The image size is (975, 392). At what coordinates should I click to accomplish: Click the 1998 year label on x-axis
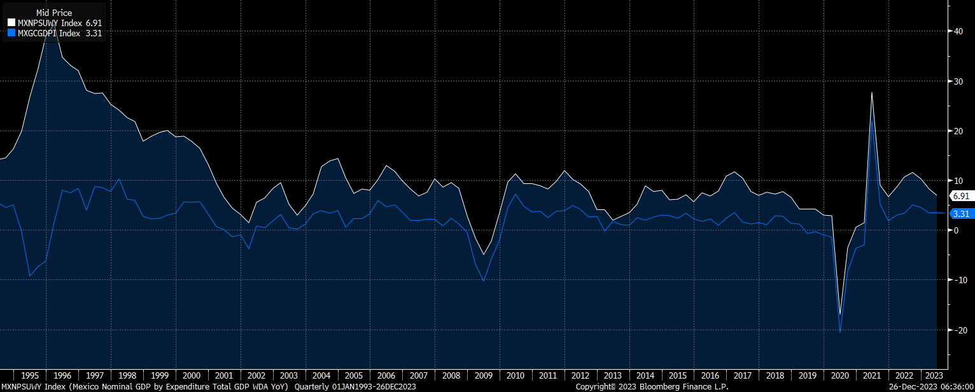pos(127,375)
